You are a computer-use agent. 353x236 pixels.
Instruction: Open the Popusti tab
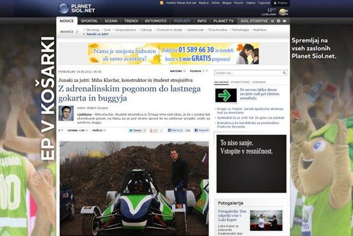[x=182, y=21]
